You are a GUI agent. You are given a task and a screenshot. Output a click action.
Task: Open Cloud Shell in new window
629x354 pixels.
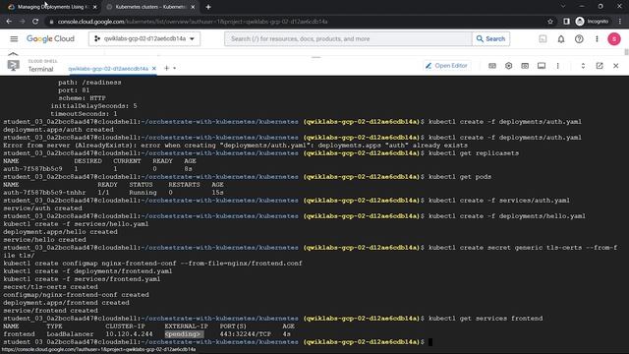[x=600, y=66]
